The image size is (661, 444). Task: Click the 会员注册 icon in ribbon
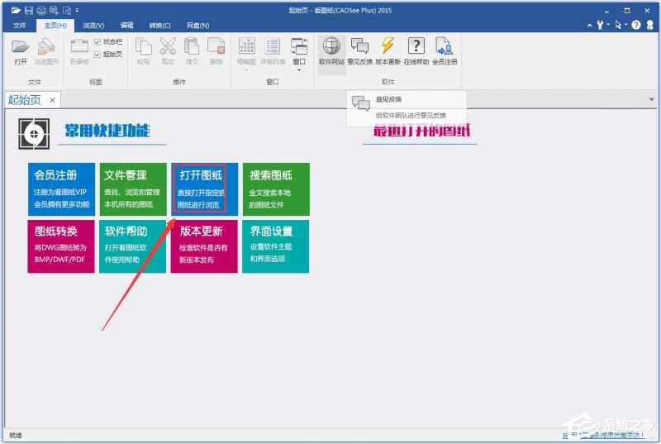pyautogui.click(x=445, y=48)
